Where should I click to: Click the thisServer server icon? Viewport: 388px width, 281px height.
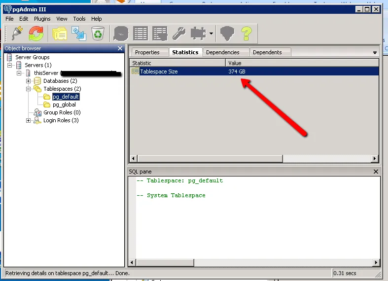coord(28,73)
